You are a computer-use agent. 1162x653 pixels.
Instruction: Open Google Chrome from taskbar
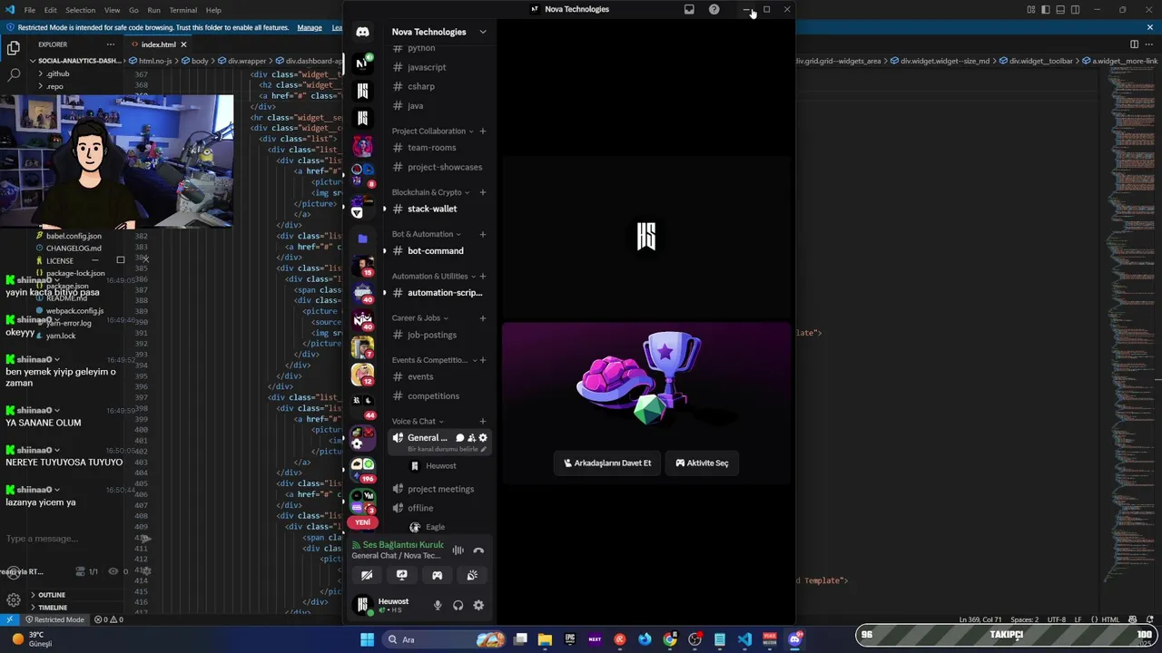[670, 639]
